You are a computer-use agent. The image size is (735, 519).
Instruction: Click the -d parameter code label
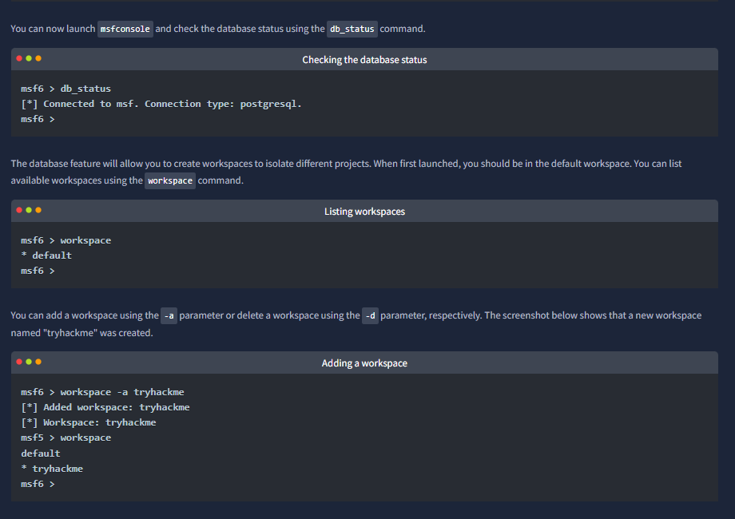[371, 315]
